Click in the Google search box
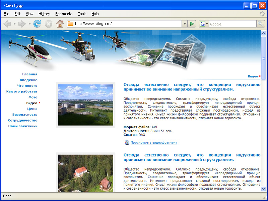This screenshot has height=201, width=268. [x=233, y=24]
